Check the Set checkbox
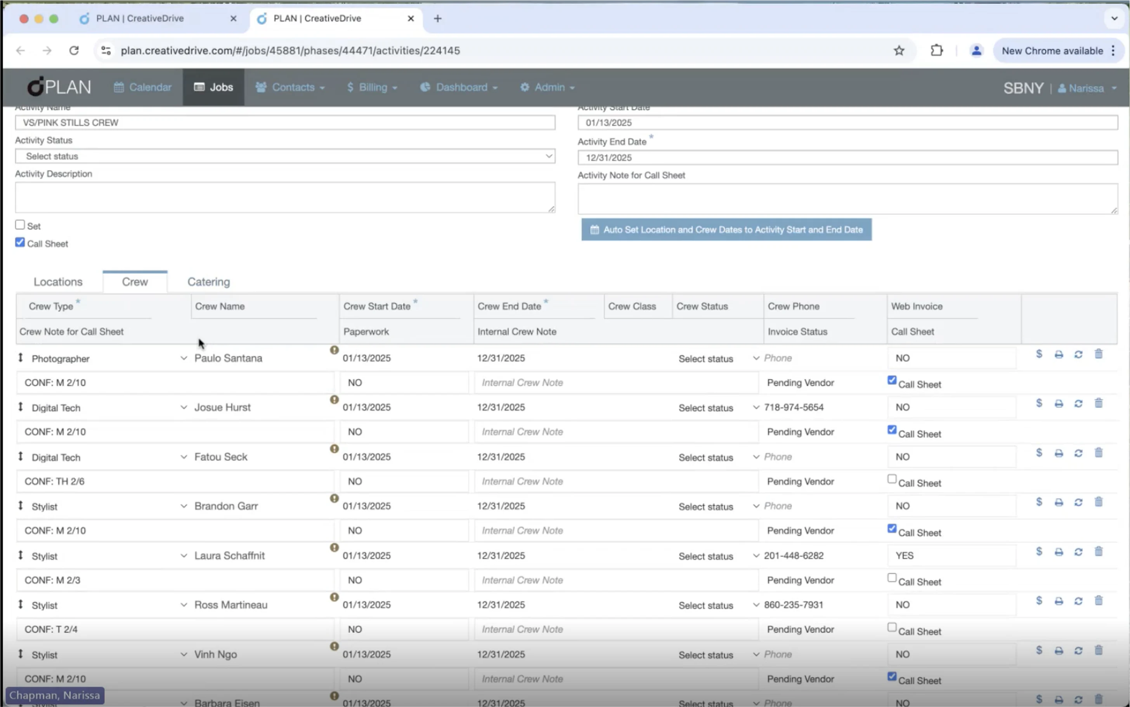1130x707 pixels. coord(20,225)
